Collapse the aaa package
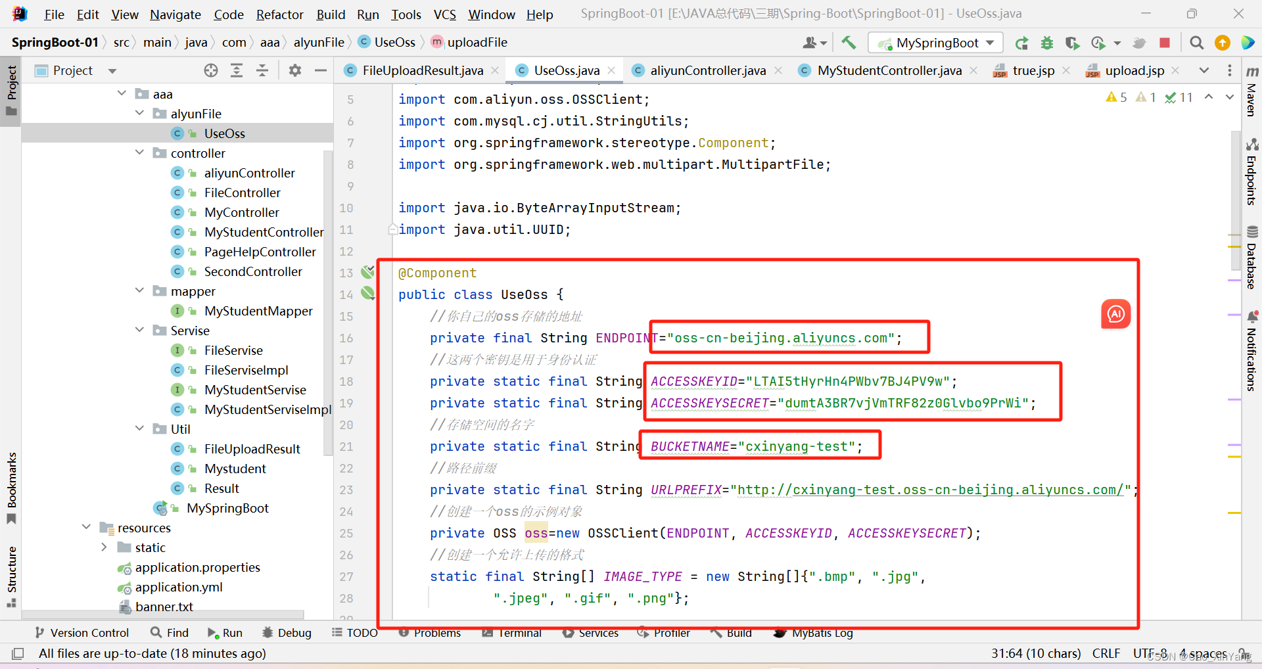 click(x=122, y=93)
